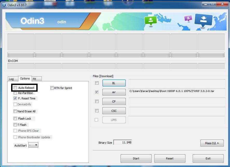Tick the CP file checkbox
This screenshot has width=230, height=167.
pos(97,101)
